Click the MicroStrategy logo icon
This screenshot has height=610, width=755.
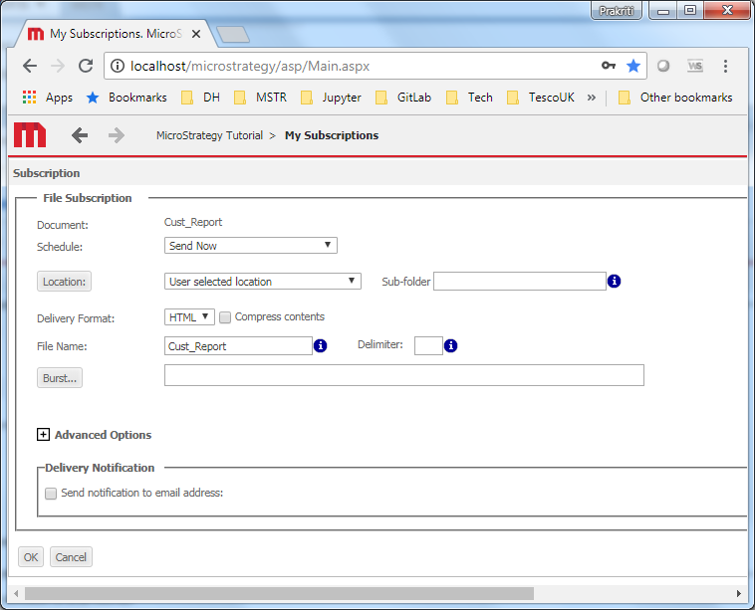(x=30, y=135)
